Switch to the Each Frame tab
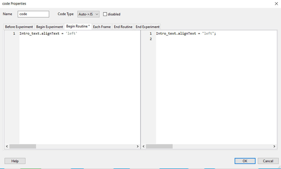 pyautogui.click(x=102, y=27)
